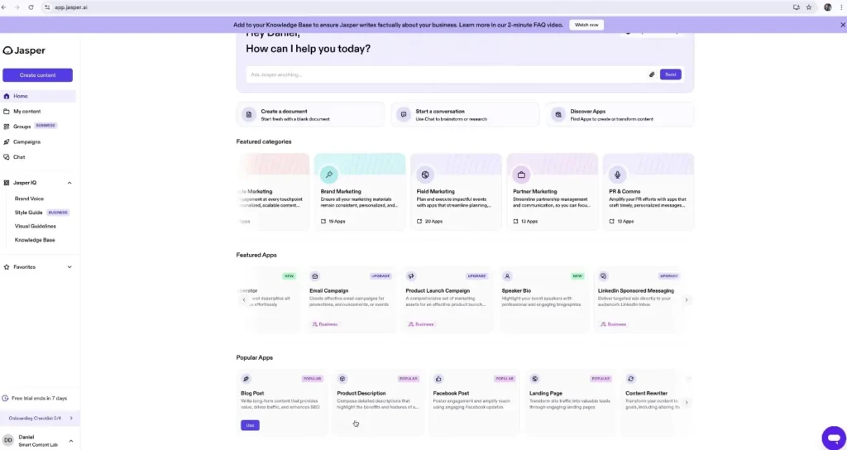Reload the page in browser

31,7
